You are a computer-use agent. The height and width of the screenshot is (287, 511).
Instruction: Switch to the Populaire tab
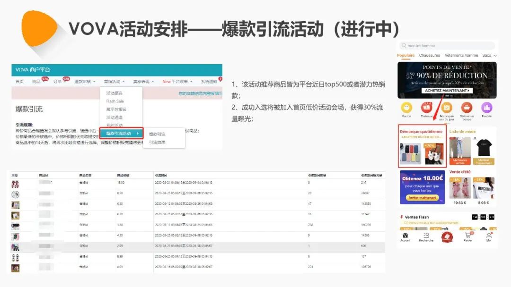coord(406,55)
